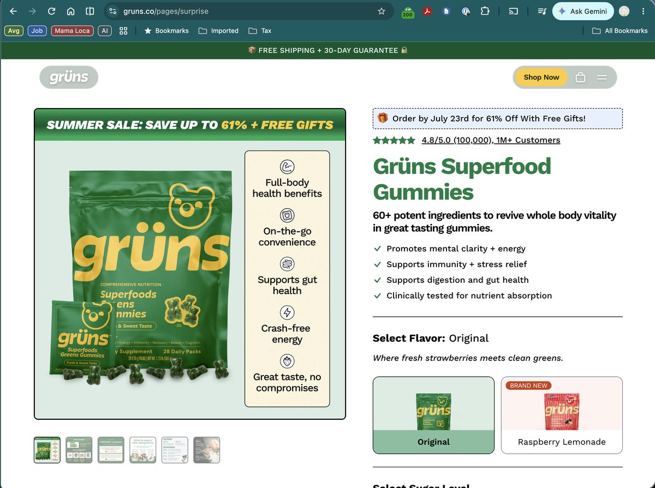Screen dimensions: 655x488
Task: Click the free shipping guarantee banner
Action: pos(327,50)
